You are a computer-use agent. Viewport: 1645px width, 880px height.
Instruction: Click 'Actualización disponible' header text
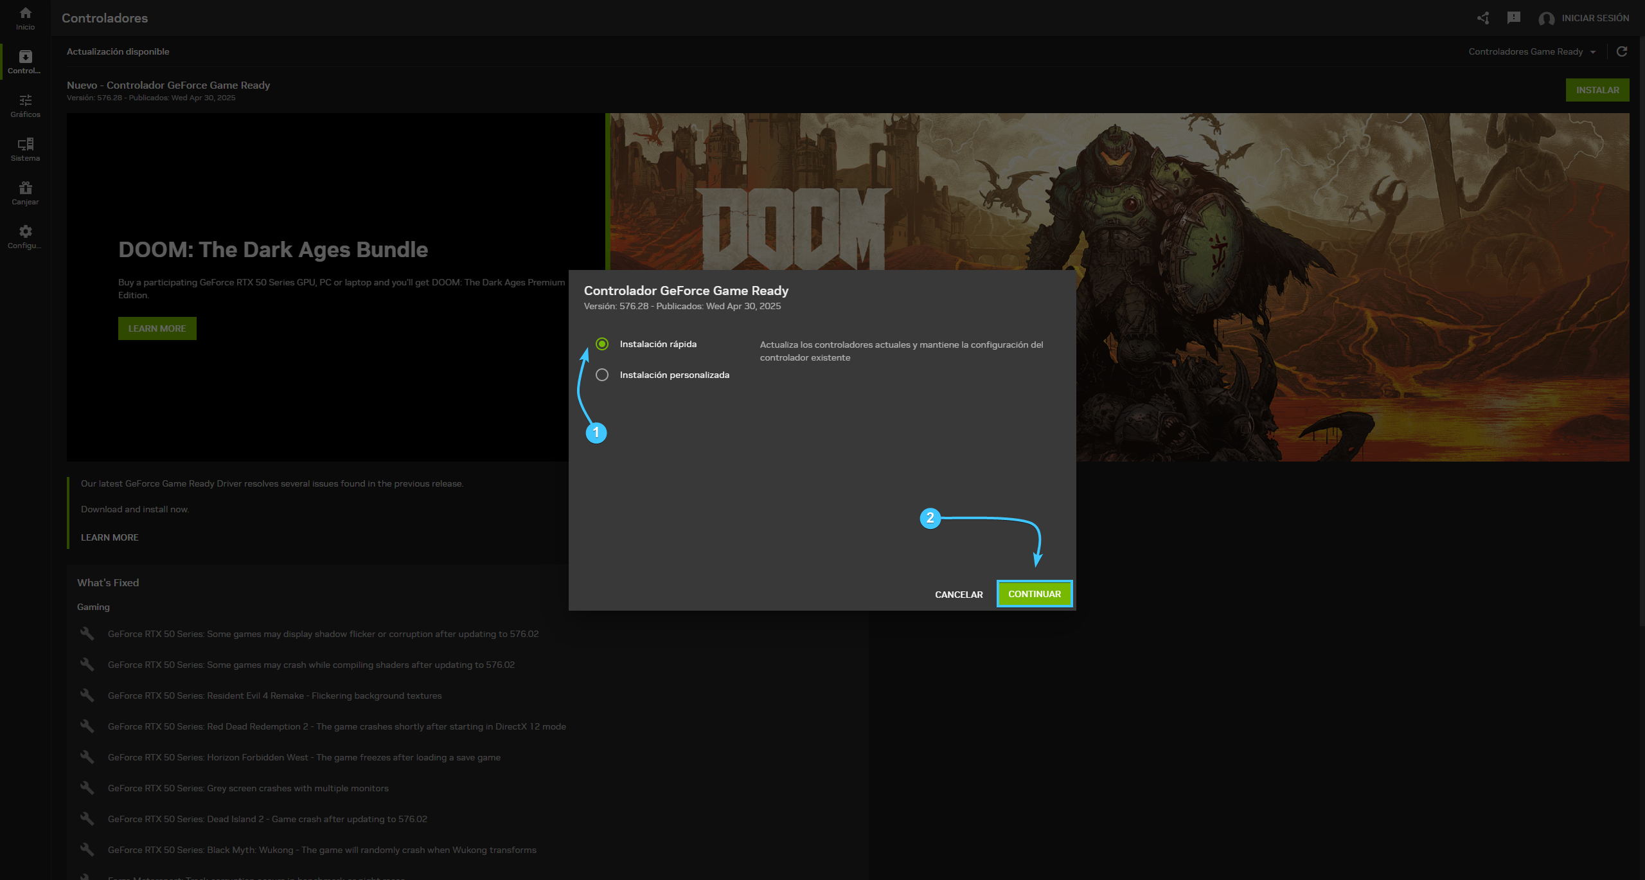(118, 51)
